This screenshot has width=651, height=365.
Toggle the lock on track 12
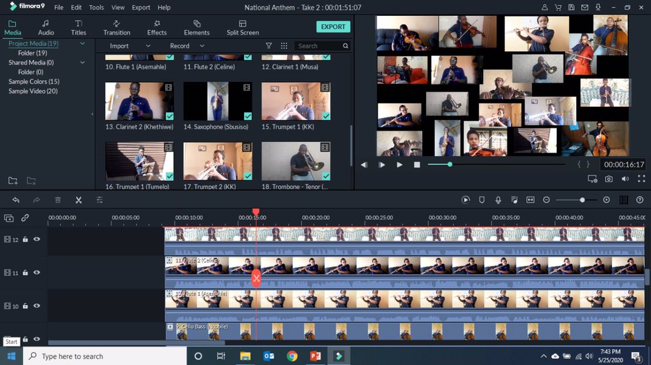pos(25,239)
